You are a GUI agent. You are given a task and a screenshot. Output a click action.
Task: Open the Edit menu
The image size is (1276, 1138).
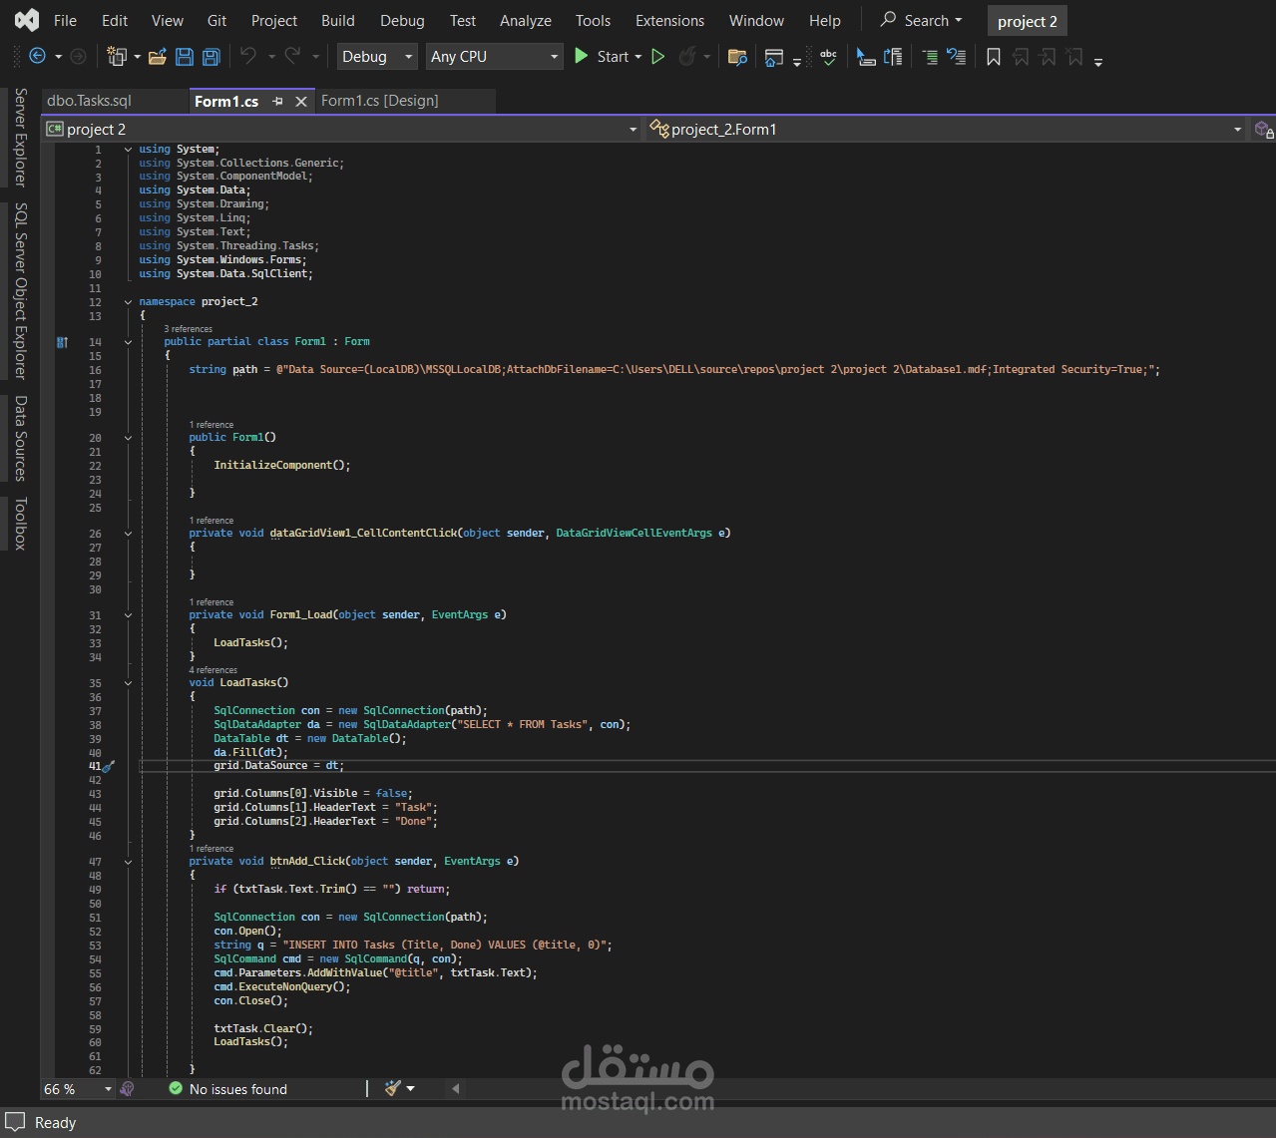coord(115,20)
